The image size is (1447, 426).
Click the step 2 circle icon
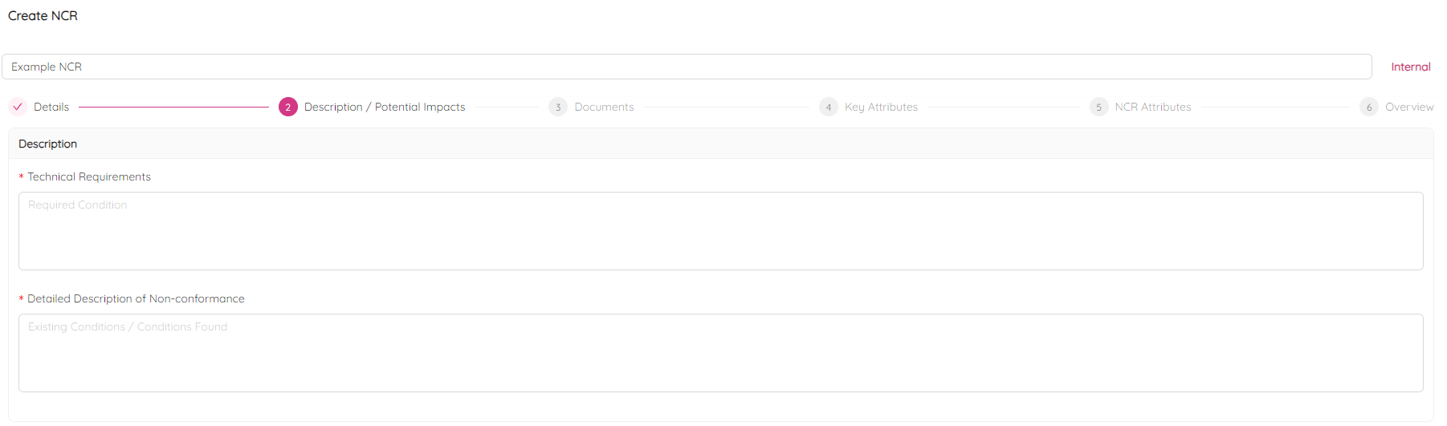(287, 107)
